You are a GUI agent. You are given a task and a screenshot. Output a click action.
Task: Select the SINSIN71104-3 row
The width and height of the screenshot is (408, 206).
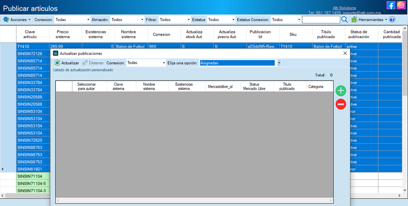pyautogui.click(x=33, y=191)
